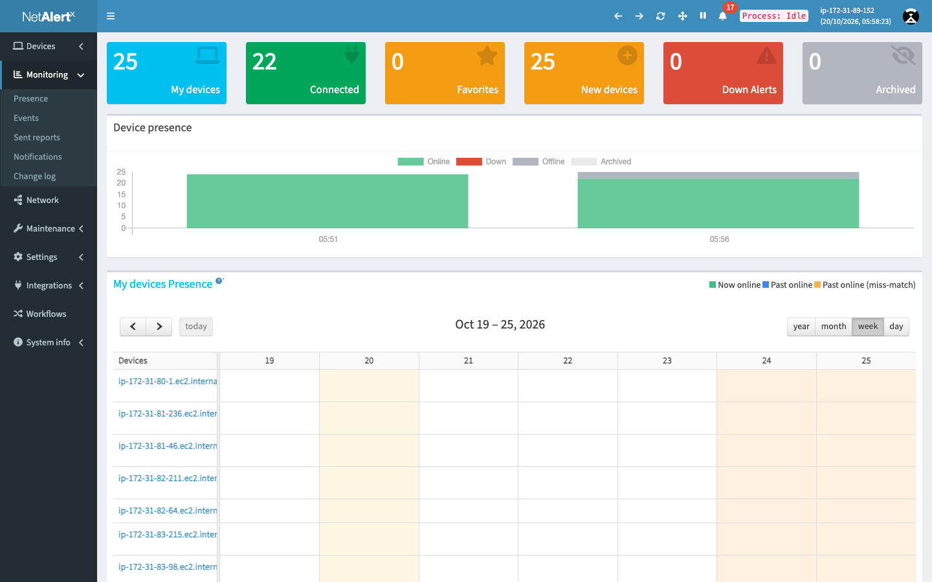Expand the Settings menu chevron
The height and width of the screenshot is (582, 932).
coord(81,257)
